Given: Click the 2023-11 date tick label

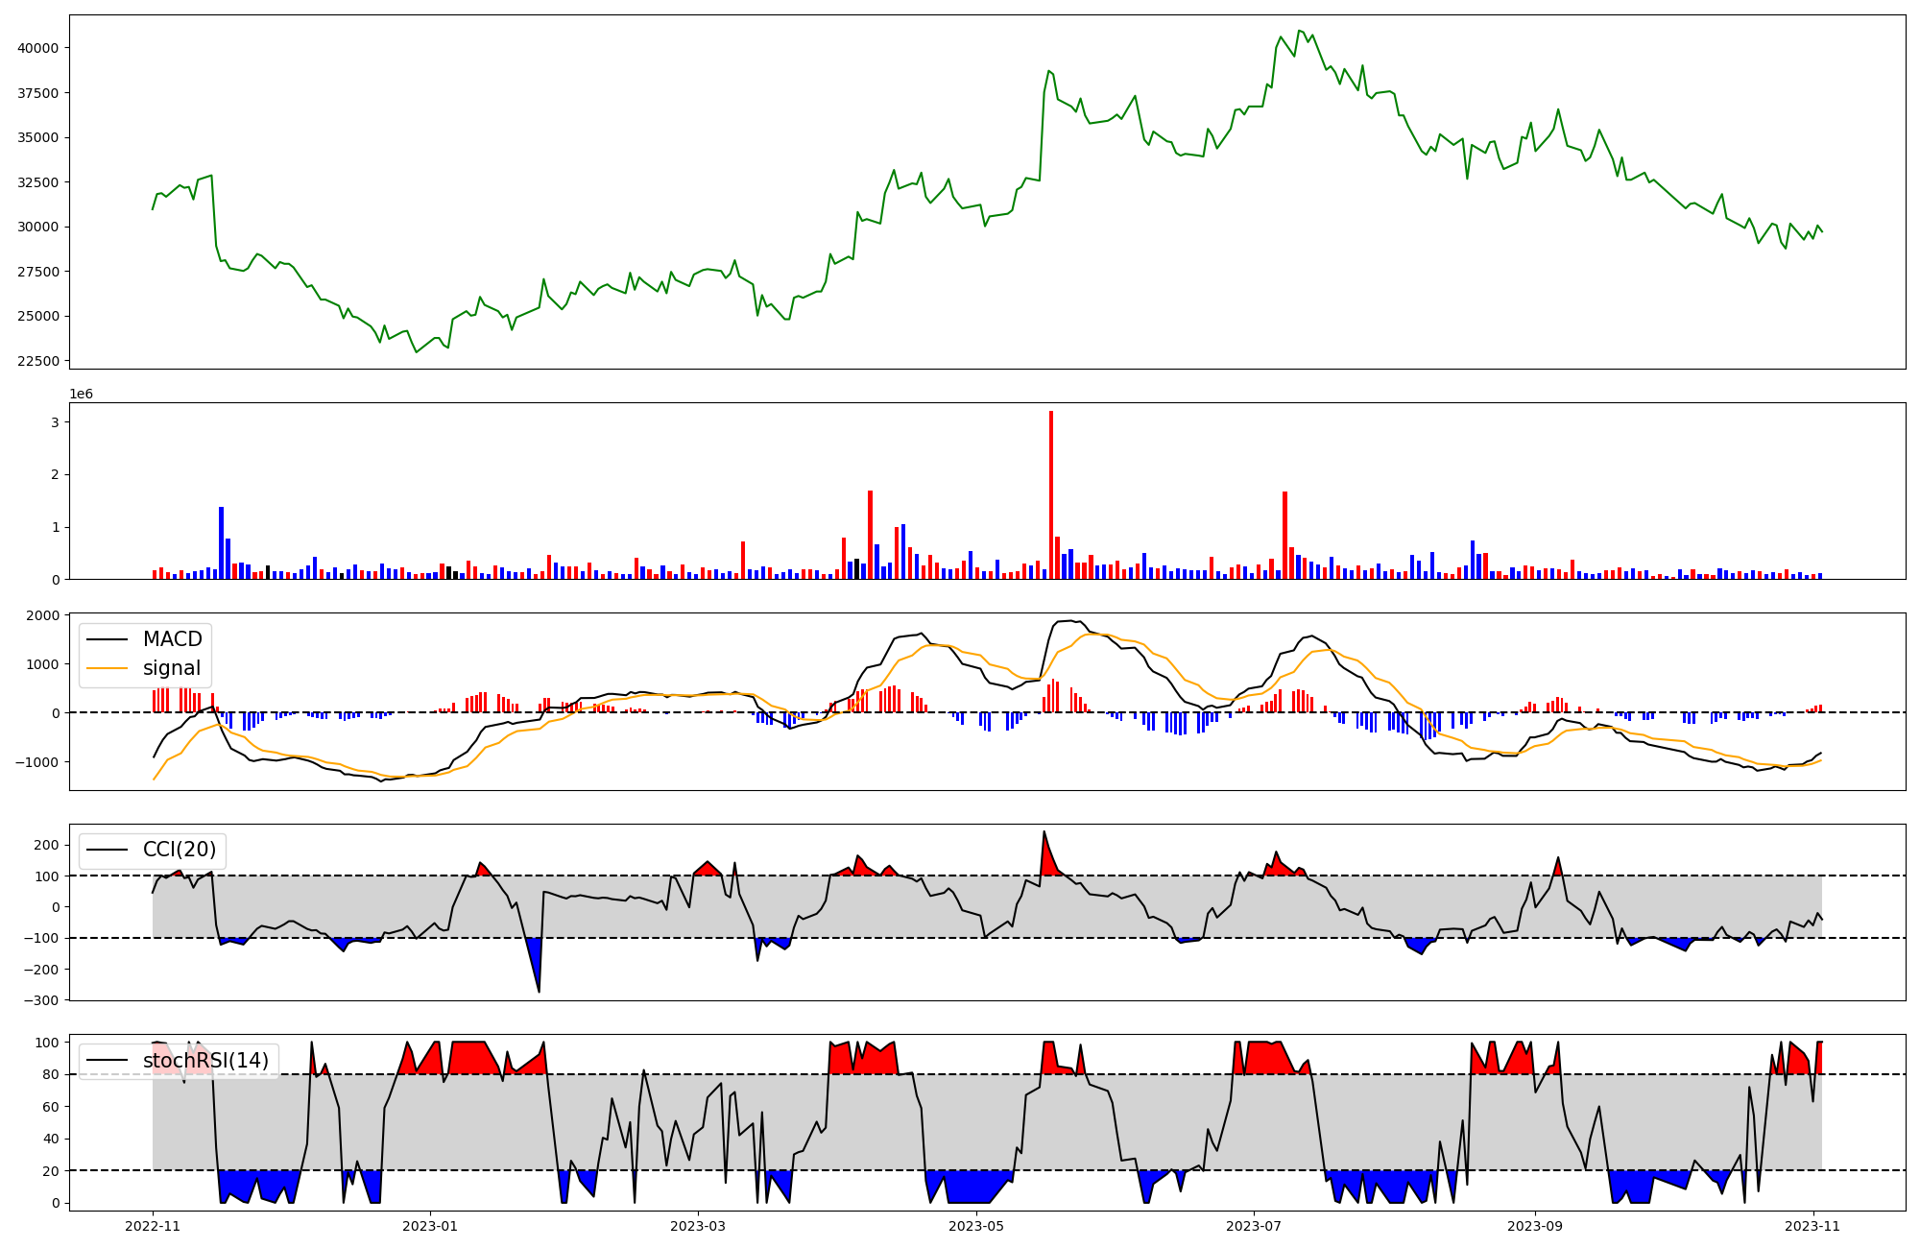Looking at the screenshot, I should [x=1812, y=1226].
